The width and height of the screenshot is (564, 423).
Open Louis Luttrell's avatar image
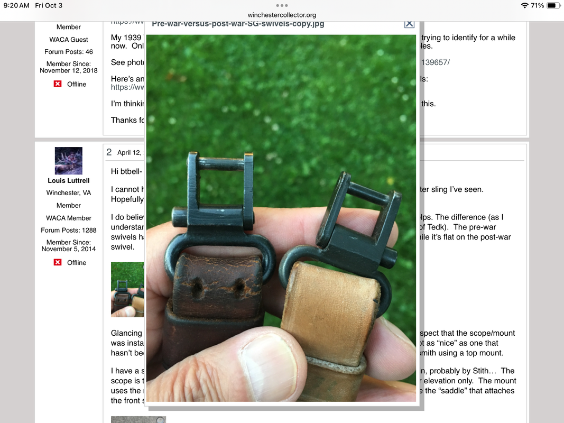click(68, 161)
